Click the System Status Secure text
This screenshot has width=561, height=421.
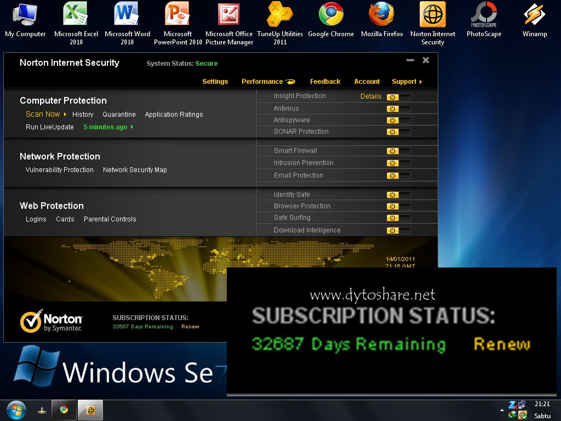click(182, 64)
